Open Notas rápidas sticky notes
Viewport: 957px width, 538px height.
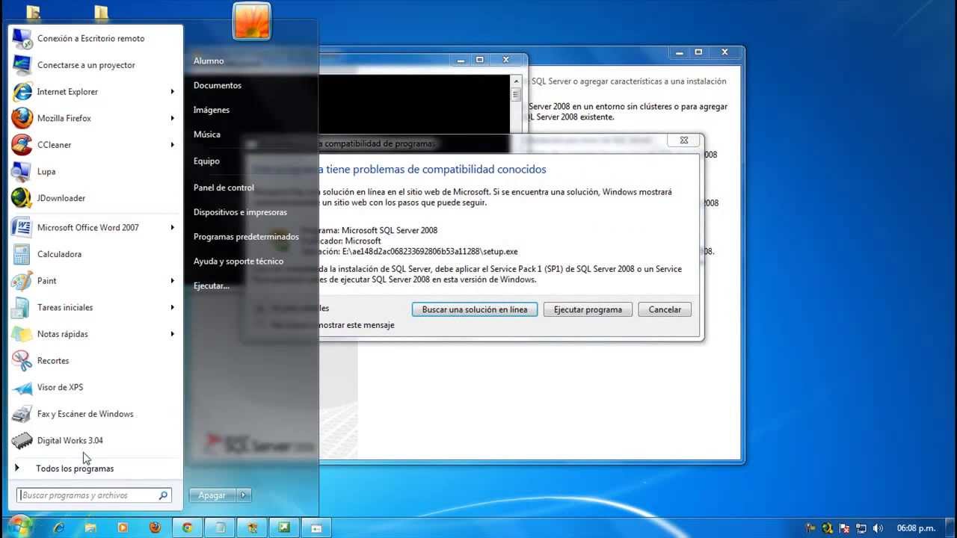click(95, 334)
